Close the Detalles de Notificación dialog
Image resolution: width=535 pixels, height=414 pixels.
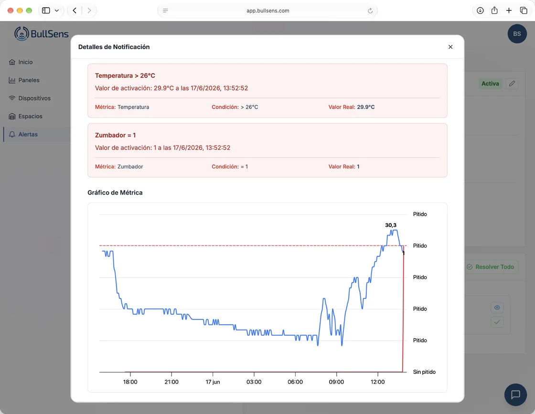[450, 47]
